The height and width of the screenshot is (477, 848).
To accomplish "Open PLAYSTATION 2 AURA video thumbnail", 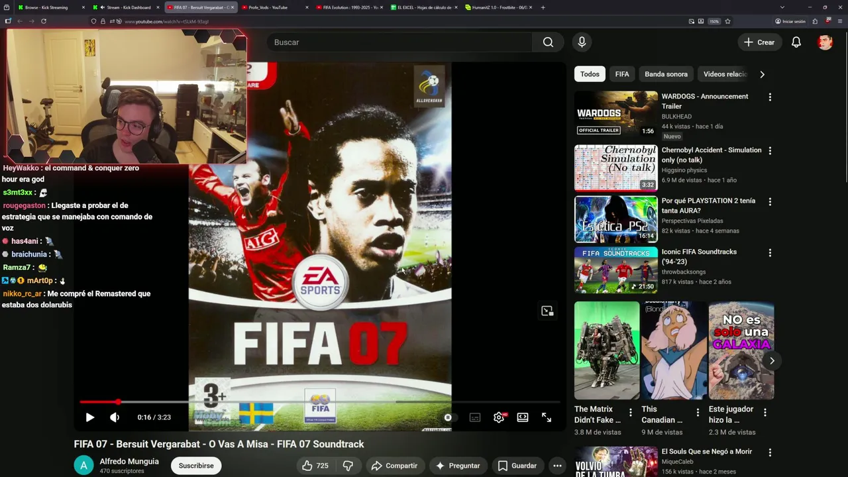I will pyautogui.click(x=616, y=219).
